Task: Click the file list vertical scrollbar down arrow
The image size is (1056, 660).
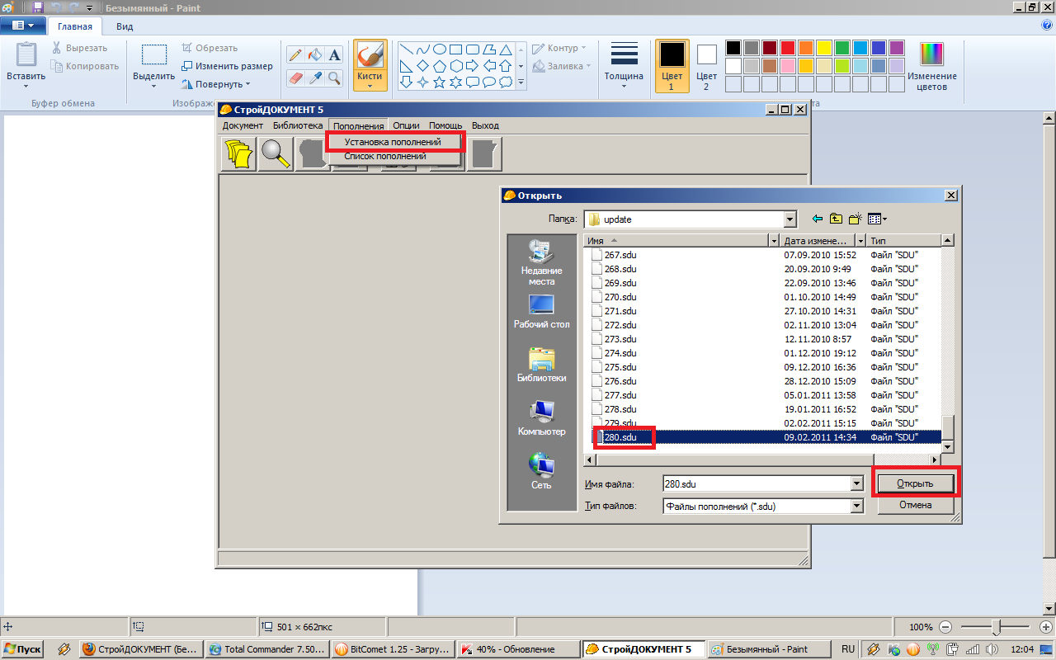Action: 947,446
